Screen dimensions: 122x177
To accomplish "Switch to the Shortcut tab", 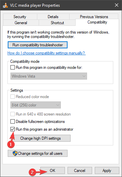I will (57, 23).
